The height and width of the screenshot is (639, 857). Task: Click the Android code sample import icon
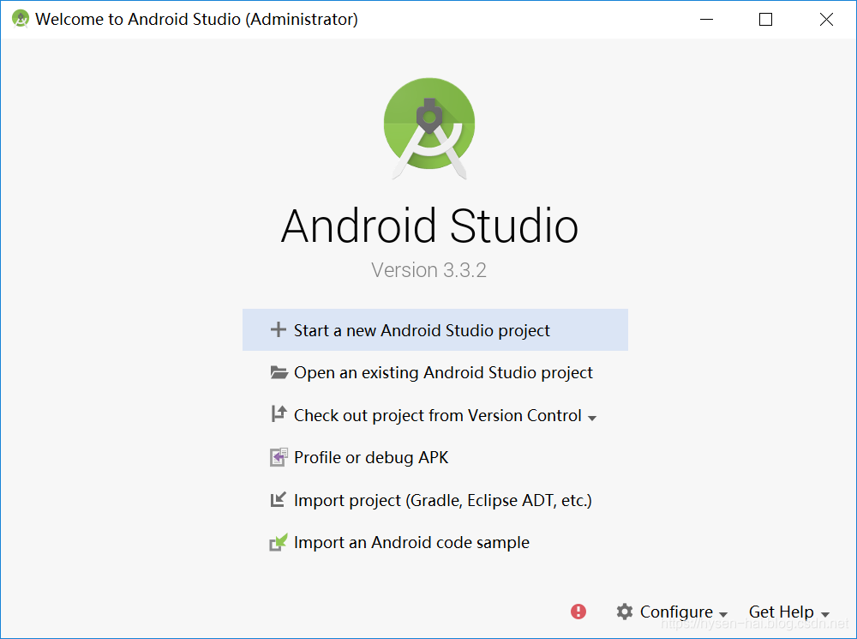click(x=279, y=542)
